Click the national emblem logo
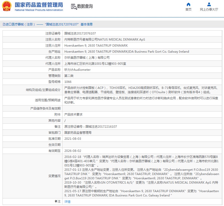224x206 pixels. (7, 6)
